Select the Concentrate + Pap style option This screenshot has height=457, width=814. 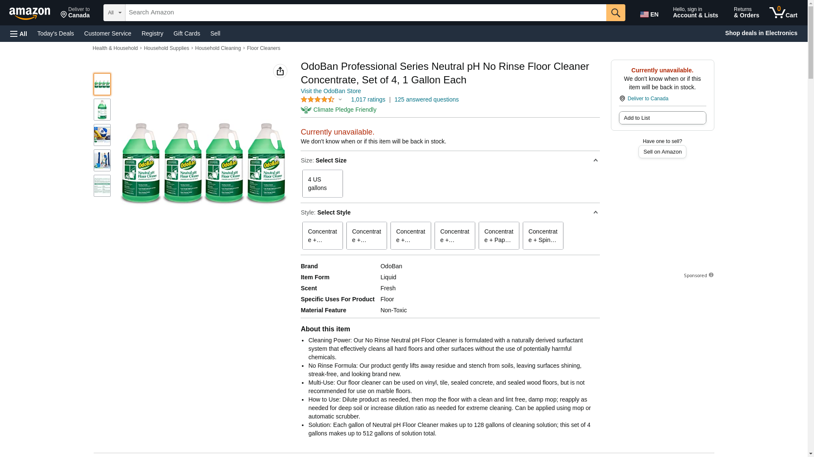point(499,236)
